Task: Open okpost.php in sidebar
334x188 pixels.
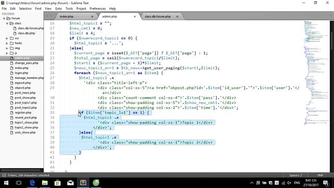Action: [22, 88]
